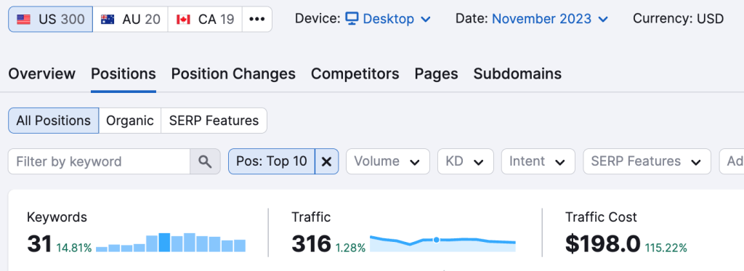Click the highlighted bar in Keywords chart
744x271 pixels.
click(165, 242)
